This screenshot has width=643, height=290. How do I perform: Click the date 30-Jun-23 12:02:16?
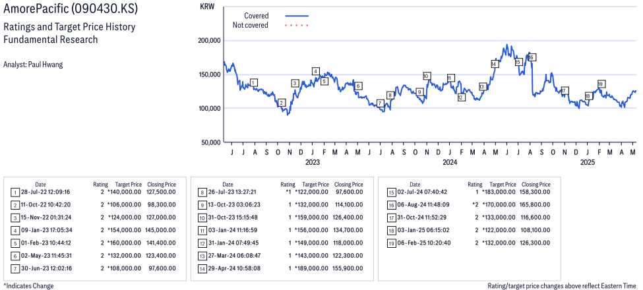point(46,268)
